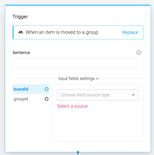Open Choose field source type dropdown
Viewport: 154px width, 155px height.
98,95
